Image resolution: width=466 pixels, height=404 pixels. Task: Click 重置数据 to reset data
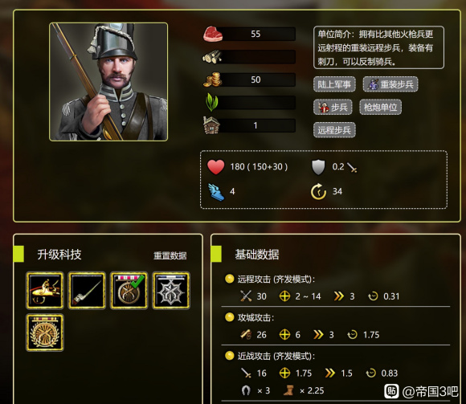click(x=170, y=255)
